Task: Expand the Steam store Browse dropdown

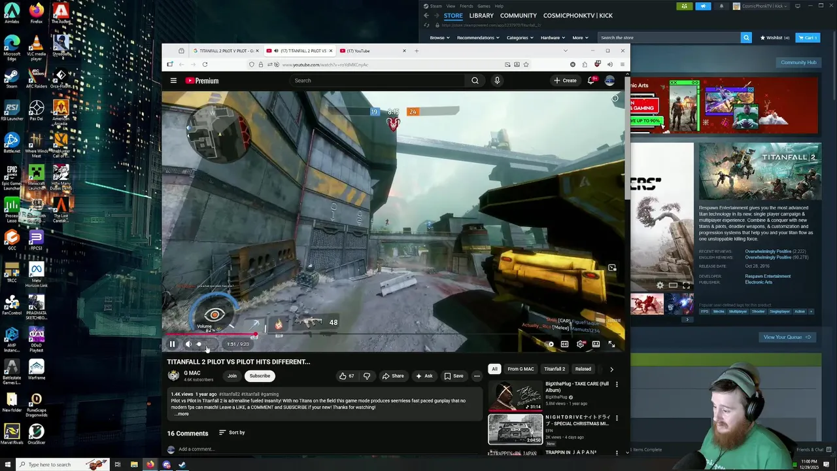Action: (x=439, y=38)
